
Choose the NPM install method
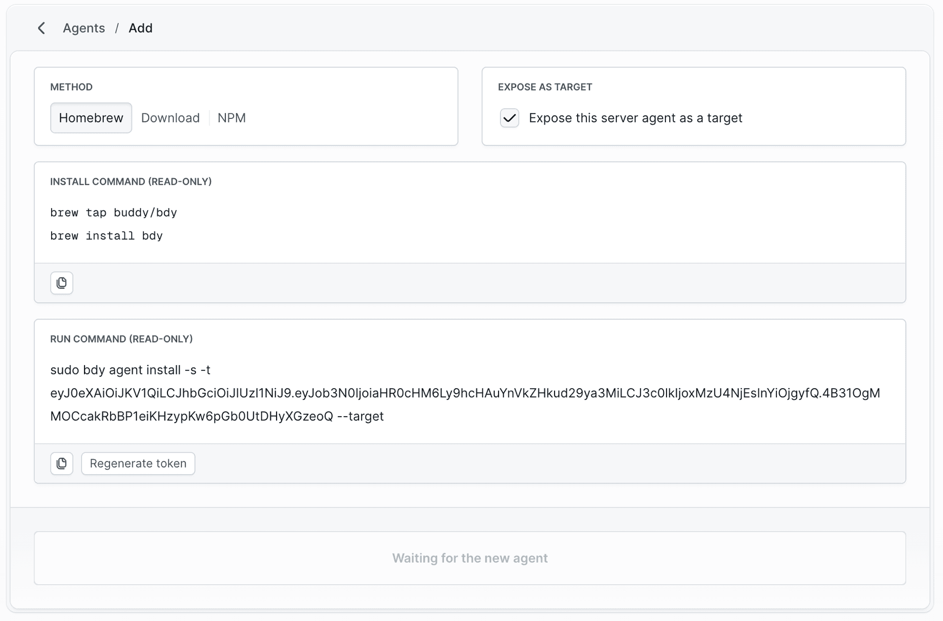[x=231, y=118]
